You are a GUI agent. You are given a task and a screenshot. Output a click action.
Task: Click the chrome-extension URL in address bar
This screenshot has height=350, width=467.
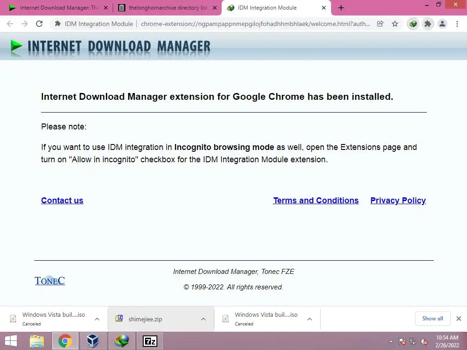255,24
